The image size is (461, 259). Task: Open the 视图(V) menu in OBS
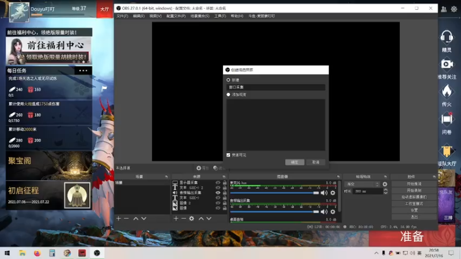[x=155, y=16]
